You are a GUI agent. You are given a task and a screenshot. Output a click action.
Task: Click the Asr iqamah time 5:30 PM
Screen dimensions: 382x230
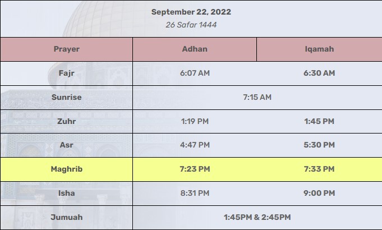[x=319, y=145]
